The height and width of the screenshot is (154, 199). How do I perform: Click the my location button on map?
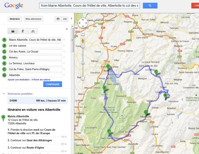tap(83, 34)
